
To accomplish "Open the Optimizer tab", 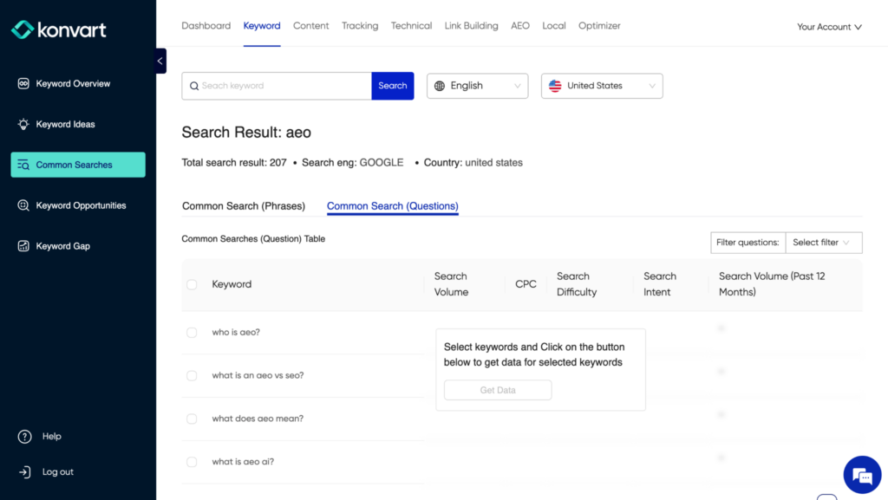I will pyautogui.click(x=599, y=26).
